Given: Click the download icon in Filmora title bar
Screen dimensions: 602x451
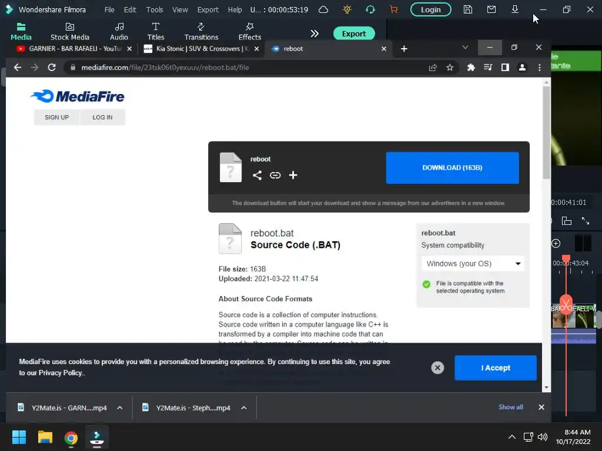Looking at the screenshot, I should click(515, 9).
